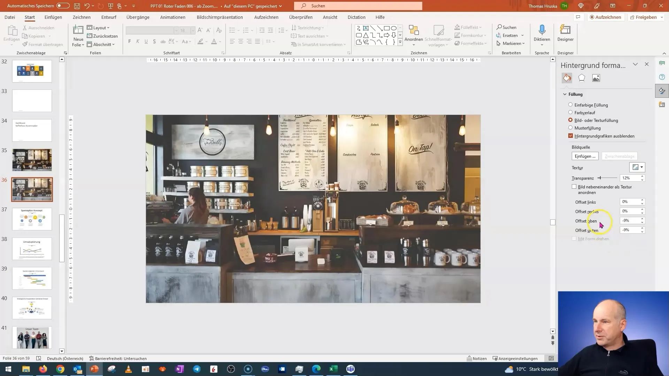Click the Neue Folie slide icon
669x376 pixels.
(x=78, y=30)
